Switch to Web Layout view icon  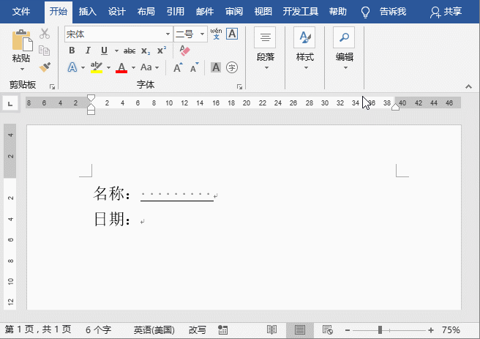[328, 329]
